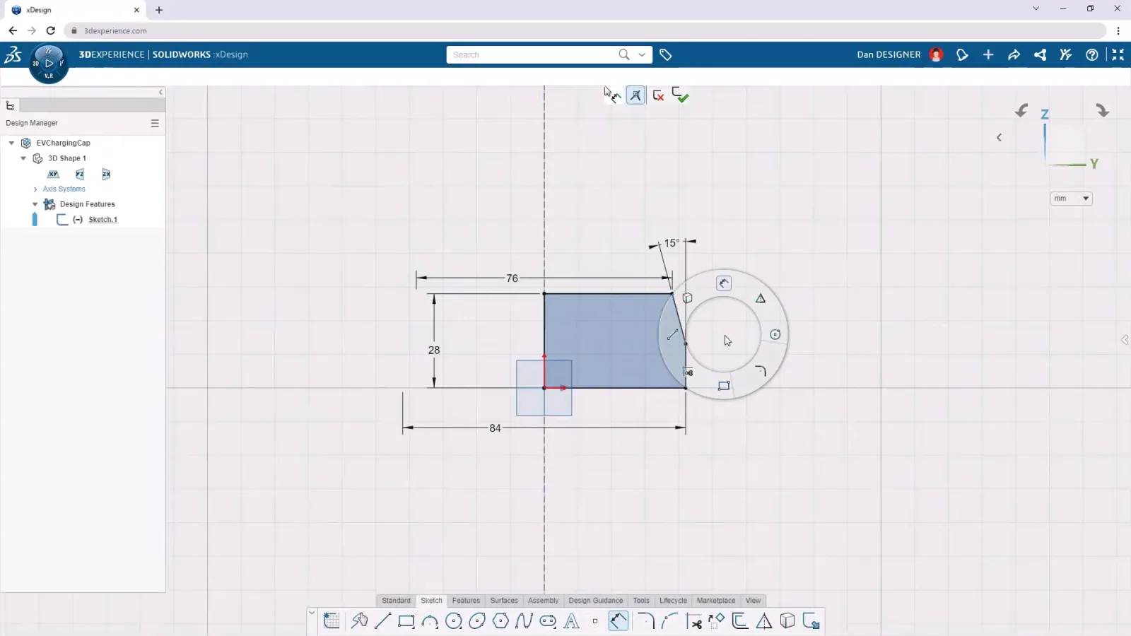The height and width of the screenshot is (636, 1131).
Task: Select the Offset tool in Sketch toolbar
Action: point(740,621)
